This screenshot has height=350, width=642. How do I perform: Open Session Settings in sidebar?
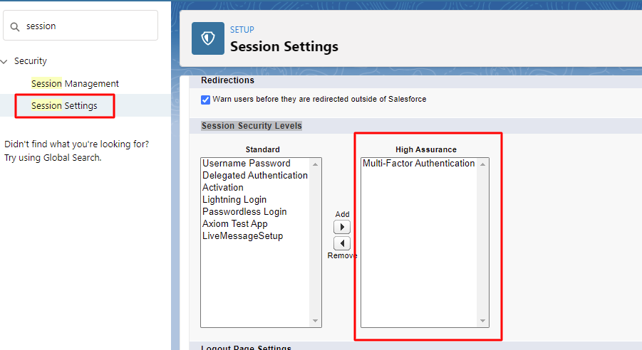click(x=64, y=105)
